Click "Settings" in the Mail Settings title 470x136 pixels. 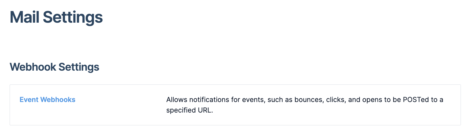click(73, 17)
